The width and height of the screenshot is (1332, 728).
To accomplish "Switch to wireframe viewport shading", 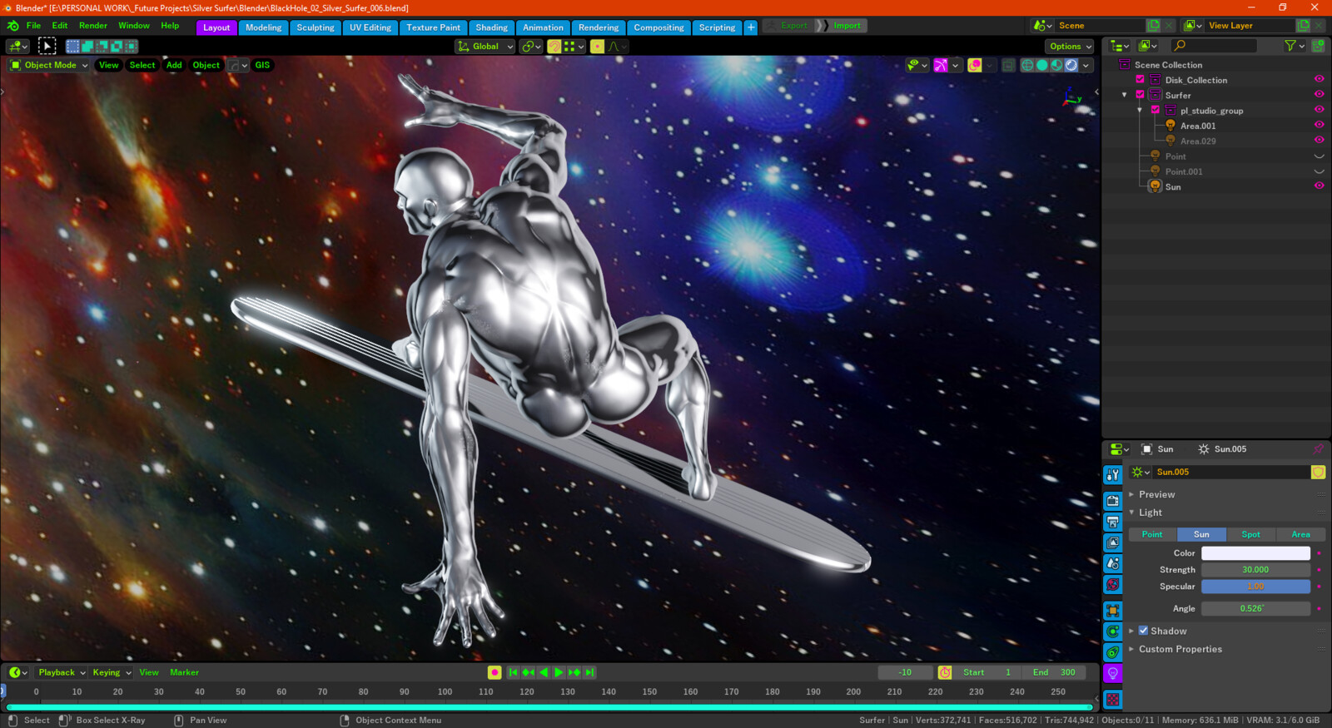I will pyautogui.click(x=1027, y=65).
